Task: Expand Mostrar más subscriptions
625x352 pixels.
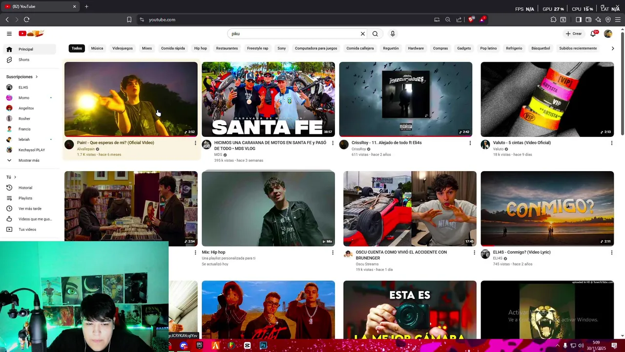Action: click(x=31, y=160)
